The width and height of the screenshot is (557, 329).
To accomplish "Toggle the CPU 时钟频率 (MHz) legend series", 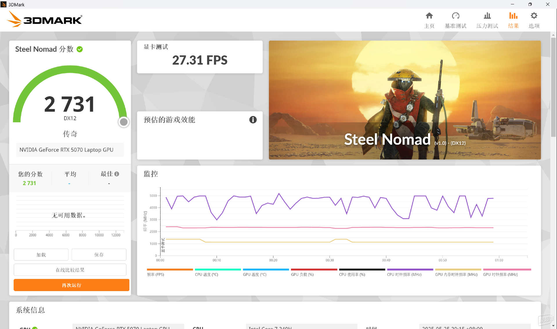I will (x=410, y=273).
